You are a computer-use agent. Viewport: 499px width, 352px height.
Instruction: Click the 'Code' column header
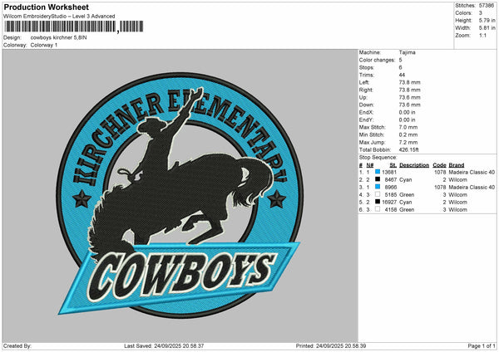coord(439,165)
